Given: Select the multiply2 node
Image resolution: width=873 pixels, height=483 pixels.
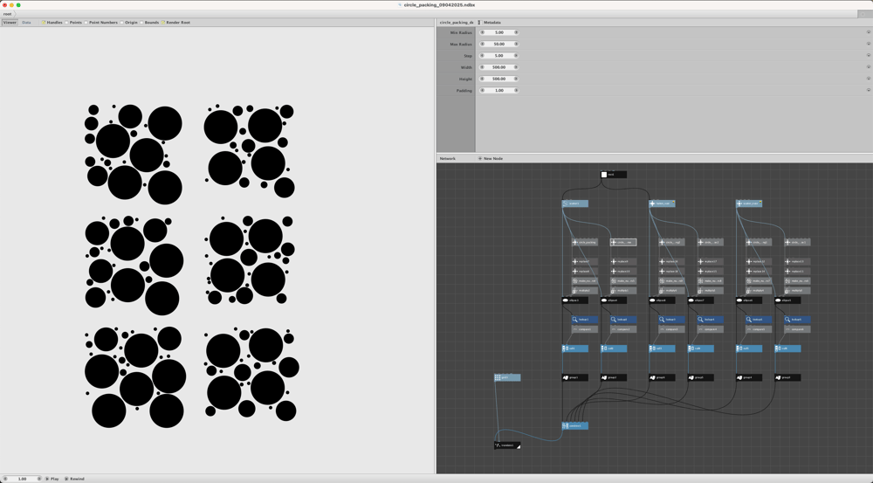Looking at the screenshot, I should [585, 290].
